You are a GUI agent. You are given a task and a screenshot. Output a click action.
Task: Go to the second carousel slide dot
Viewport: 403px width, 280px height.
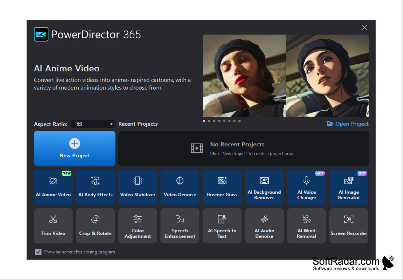click(209, 121)
